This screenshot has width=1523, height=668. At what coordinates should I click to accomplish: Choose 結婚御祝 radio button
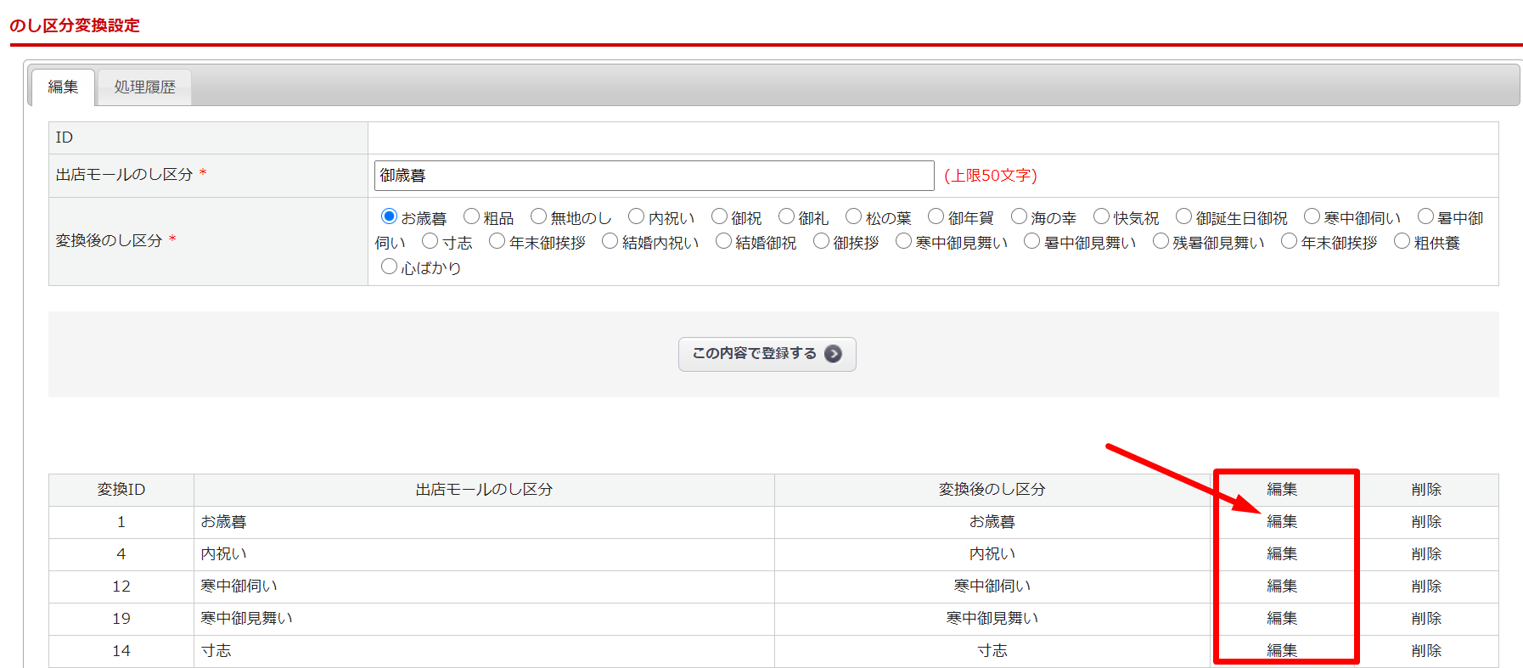tap(723, 242)
